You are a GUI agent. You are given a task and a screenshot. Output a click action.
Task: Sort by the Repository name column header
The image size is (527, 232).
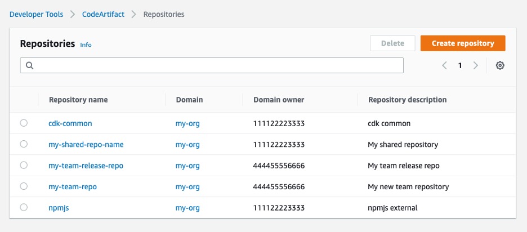[x=78, y=100]
